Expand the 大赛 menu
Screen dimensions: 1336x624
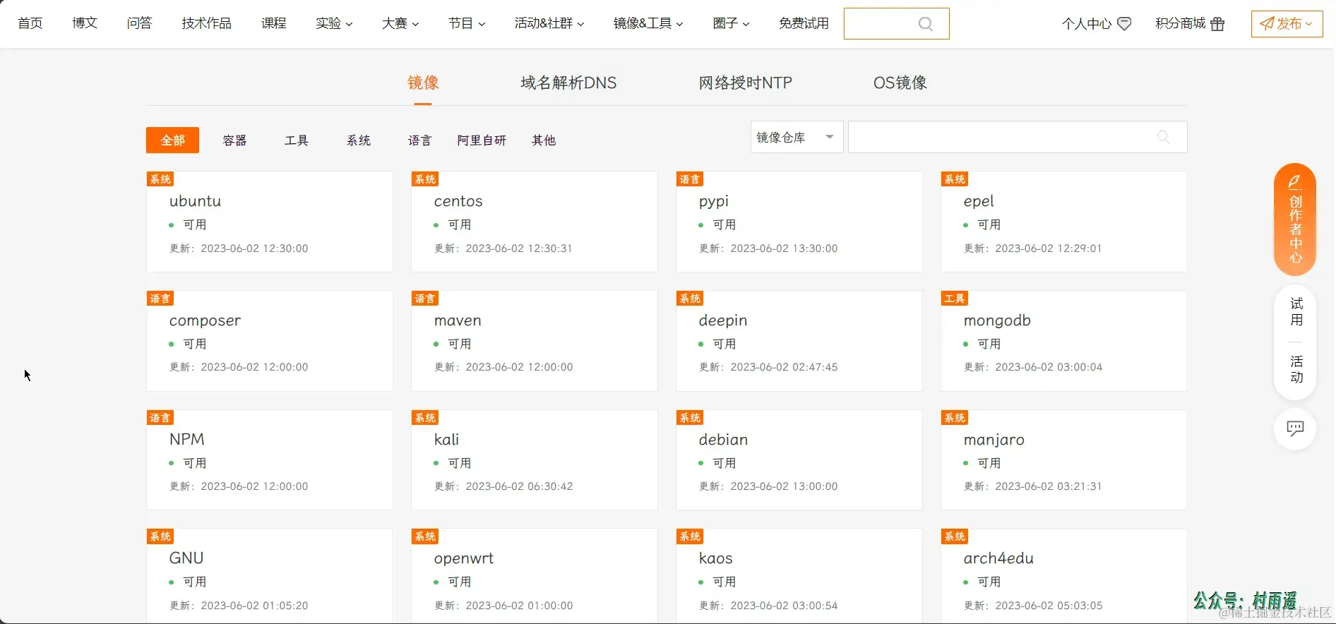pos(400,23)
